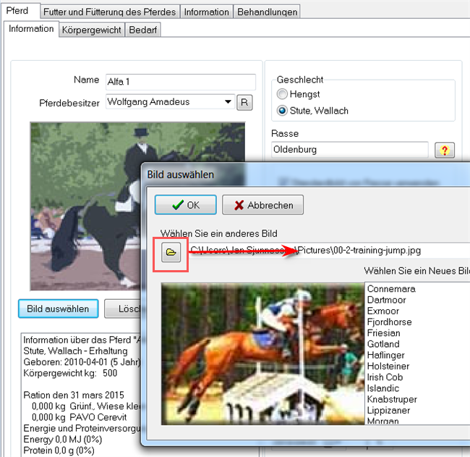Select Friesian in the breed list

(384, 333)
